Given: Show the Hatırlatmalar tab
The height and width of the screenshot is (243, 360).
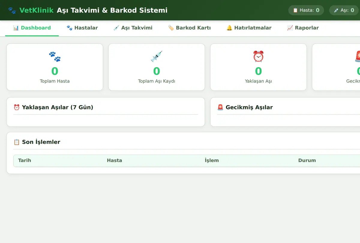Looking at the screenshot, I should (249, 28).
